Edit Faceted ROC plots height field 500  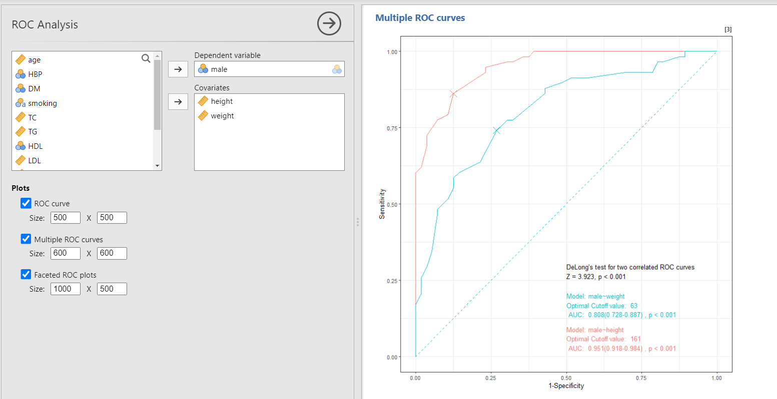pyautogui.click(x=112, y=289)
